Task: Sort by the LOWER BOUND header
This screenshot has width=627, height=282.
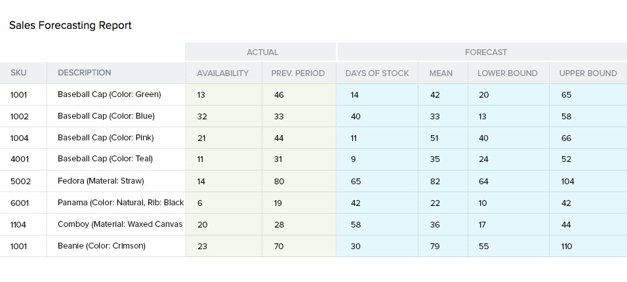Action: click(508, 73)
